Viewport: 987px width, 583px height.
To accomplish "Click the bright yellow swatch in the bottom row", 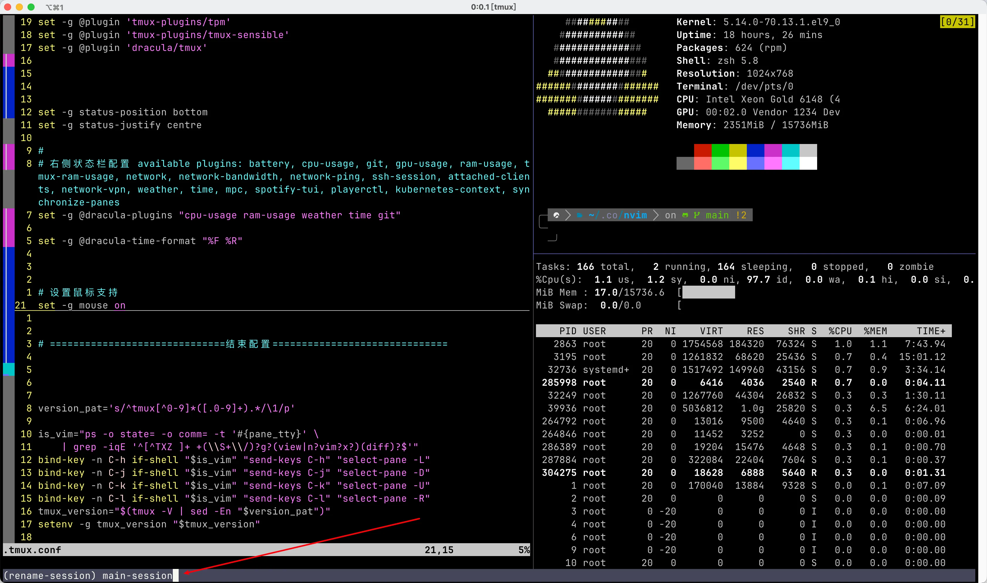I will click(738, 163).
